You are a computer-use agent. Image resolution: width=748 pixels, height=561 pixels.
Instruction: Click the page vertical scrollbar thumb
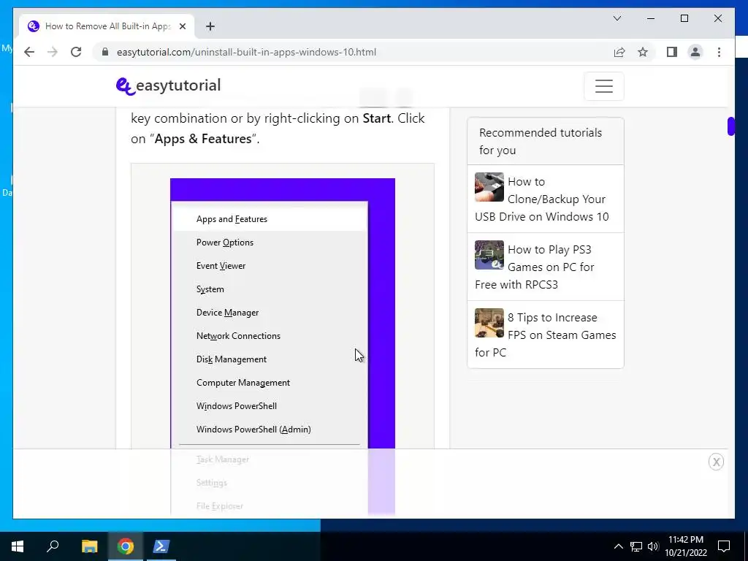pos(730,126)
